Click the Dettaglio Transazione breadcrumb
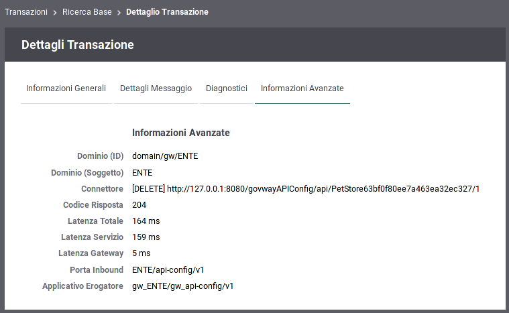 [167, 12]
